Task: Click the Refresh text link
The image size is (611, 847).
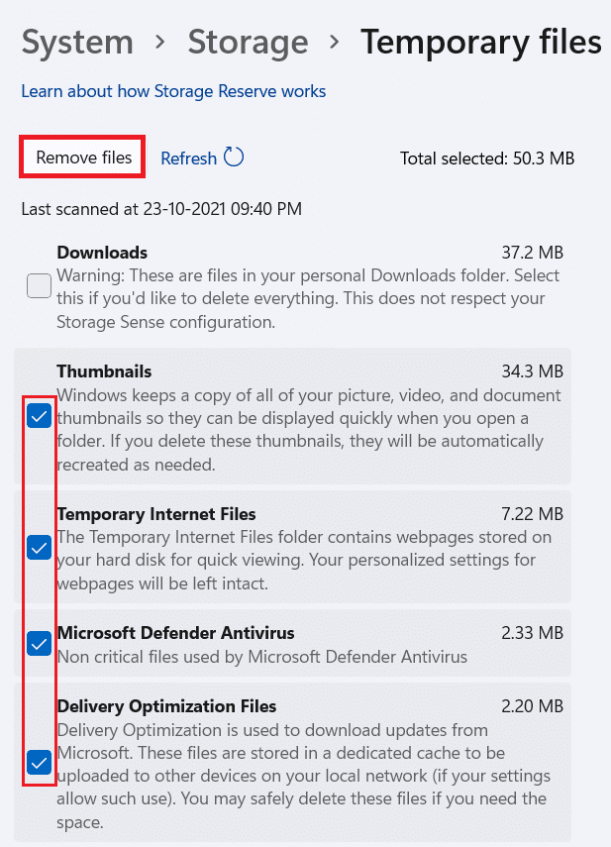Action: click(x=188, y=159)
